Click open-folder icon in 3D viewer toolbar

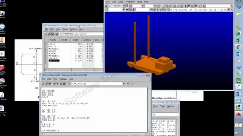[x=106, y=6]
